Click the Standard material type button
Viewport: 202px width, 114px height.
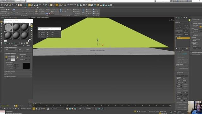pos(28,45)
